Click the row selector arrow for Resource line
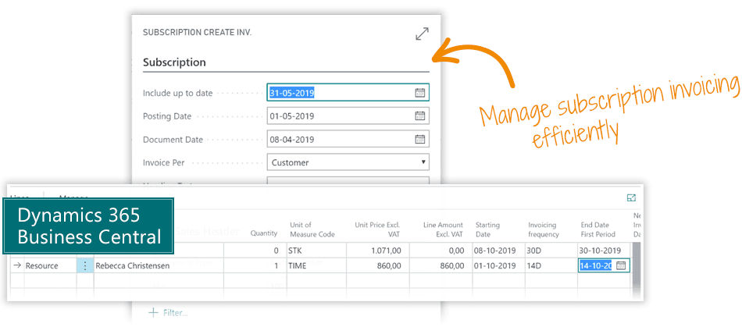This screenshot has width=742, height=327. pos(17,265)
